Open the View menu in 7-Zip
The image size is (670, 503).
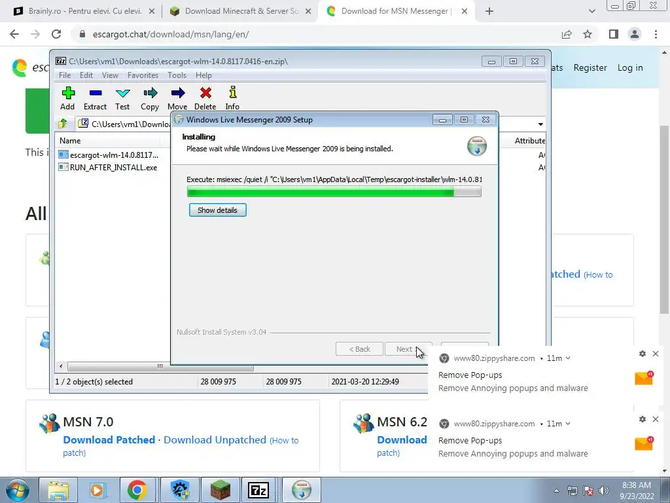coord(110,75)
